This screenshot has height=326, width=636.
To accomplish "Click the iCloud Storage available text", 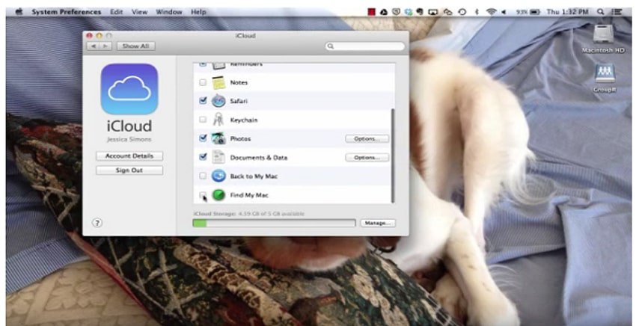I will 249,214.
